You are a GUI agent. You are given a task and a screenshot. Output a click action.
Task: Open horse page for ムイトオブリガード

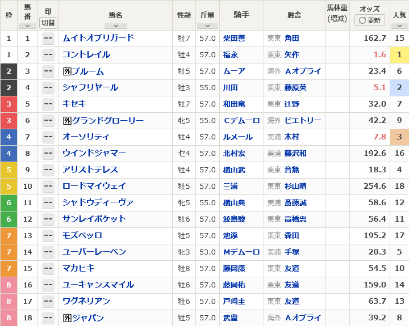pyautogui.click(x=98, y=39)
